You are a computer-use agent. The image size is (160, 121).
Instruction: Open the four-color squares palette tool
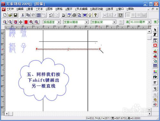155,72
